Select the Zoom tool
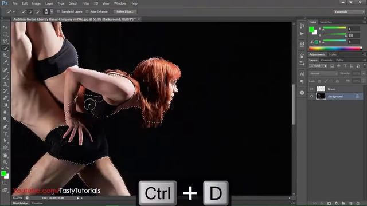This screenshot has height=206, width=367. (x=5, y=162)
